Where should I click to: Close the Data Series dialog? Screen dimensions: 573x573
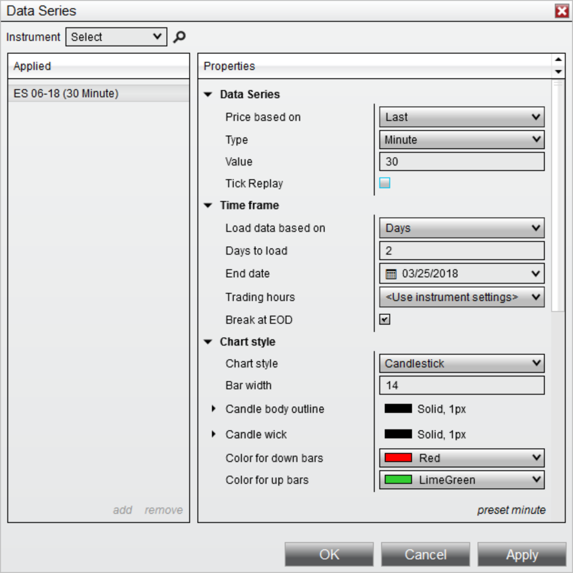pyautogui.click(x=562, y=10)
